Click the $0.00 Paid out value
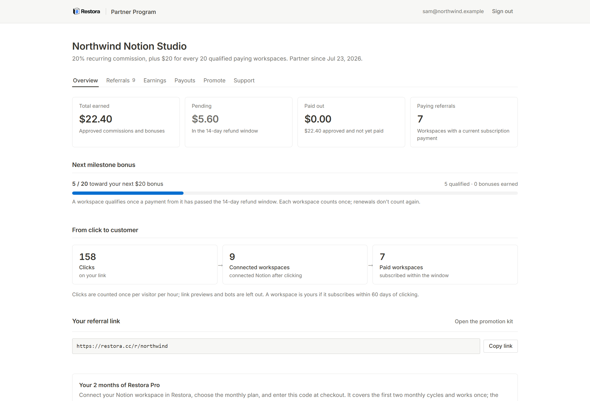Screen dimensions: 590x401 [x=318, y=119]
